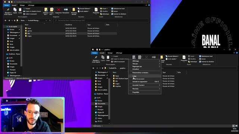The height and width of the screenshot is (134, 239).
Task: Expand Trier par submenu in the context menu
Action: 145,64
